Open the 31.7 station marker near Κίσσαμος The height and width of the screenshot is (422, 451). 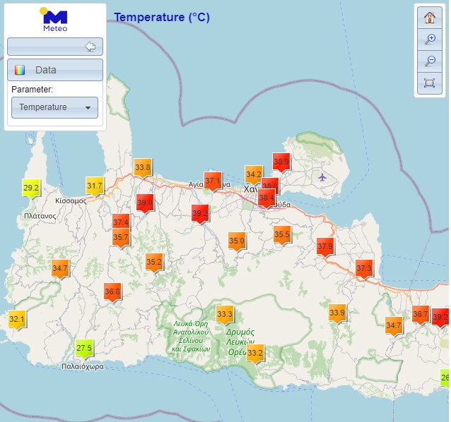(95, 186)
